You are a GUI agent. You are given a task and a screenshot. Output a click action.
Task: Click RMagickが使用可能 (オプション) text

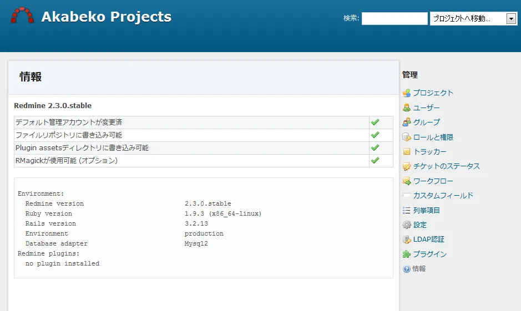67,161
